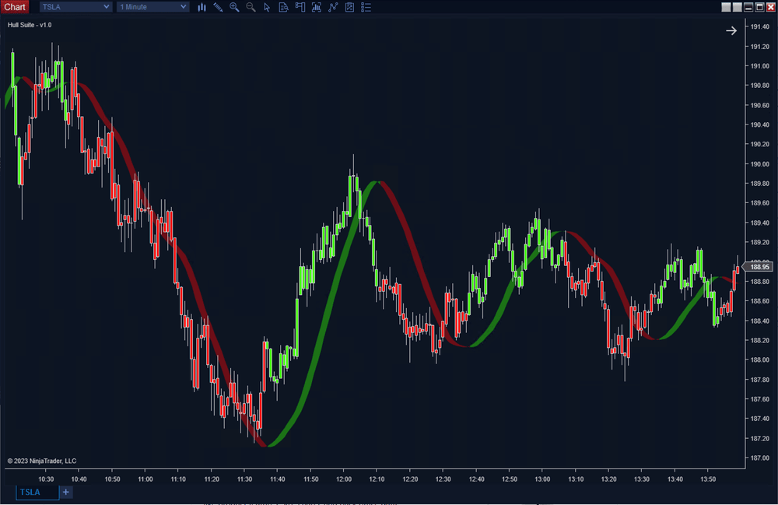Click the scroll-to-latest arrow on chart

coord(731,30)
